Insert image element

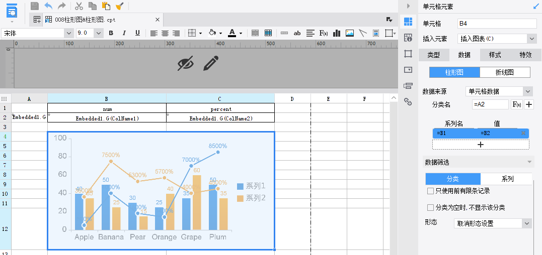point(350,33)
